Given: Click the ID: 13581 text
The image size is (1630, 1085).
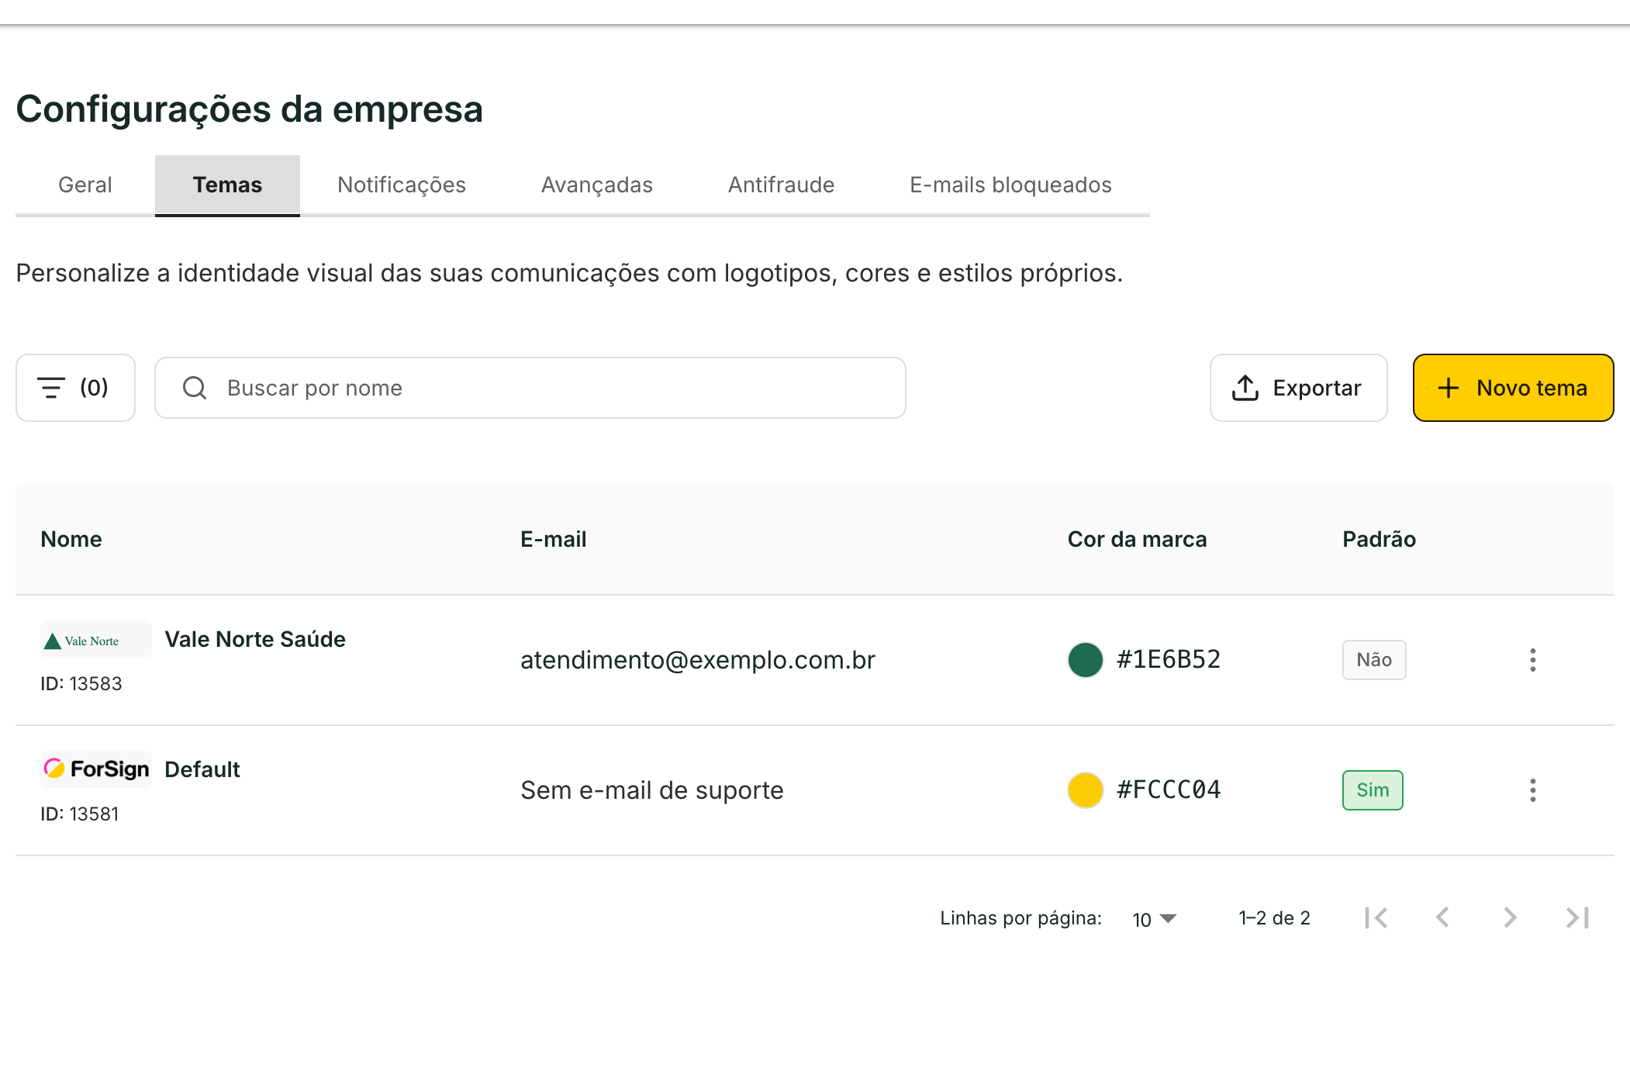Looking at the screenshot, I should [x=80, y=814].
